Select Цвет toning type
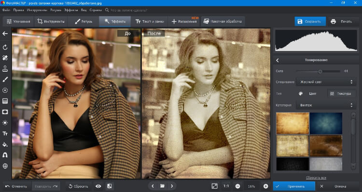 tap(308, 93)
